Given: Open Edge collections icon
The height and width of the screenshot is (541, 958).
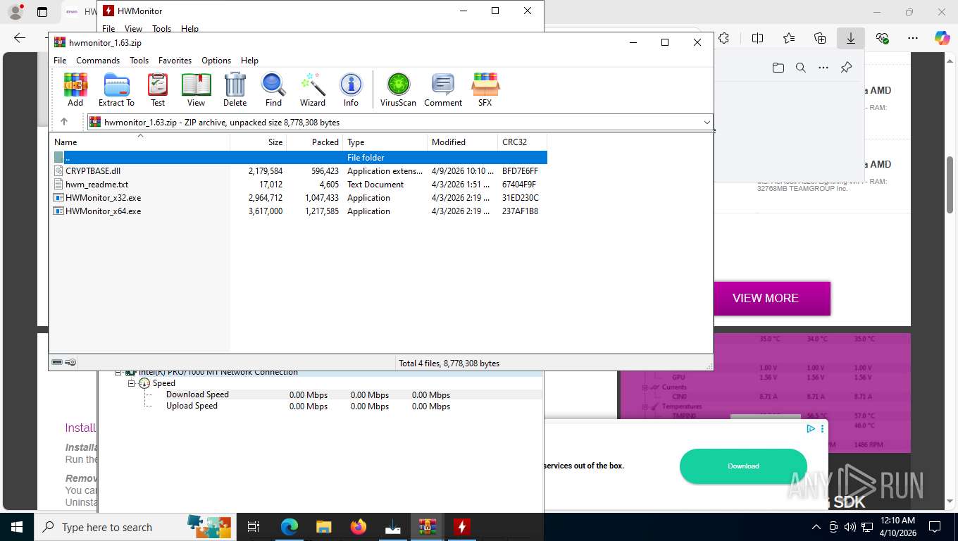Looking at the screenshot, I should coord(820,38).
